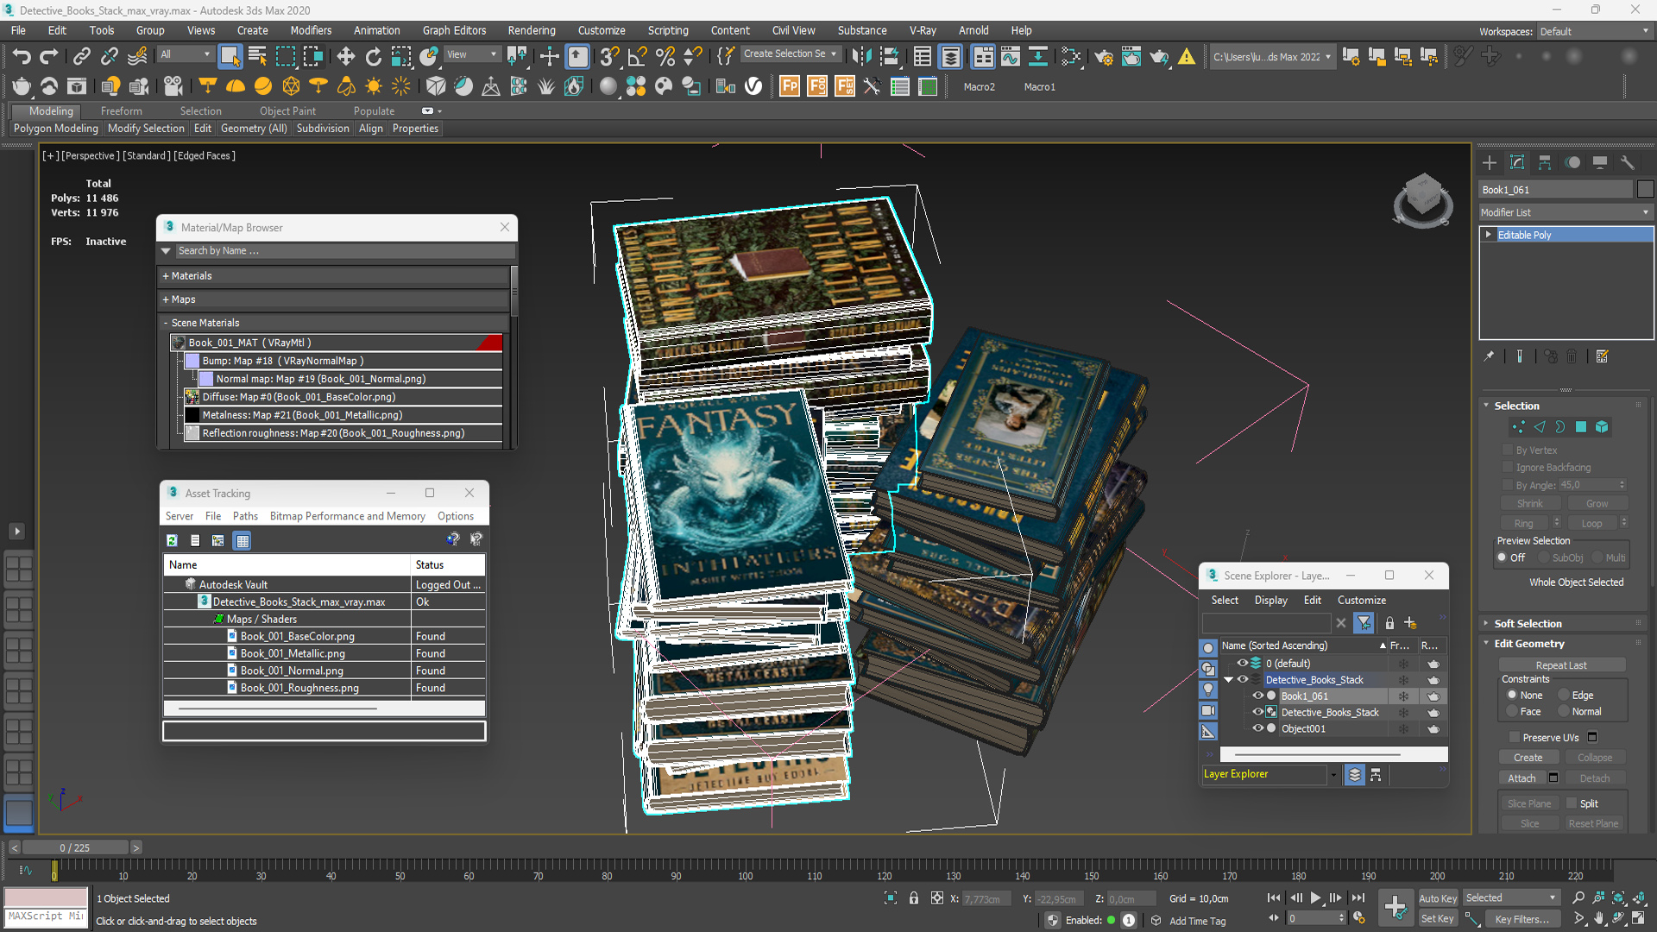The image size is (1657, 932).
Task: Select Element sub-object level icon
Action: click(1602, 427)
